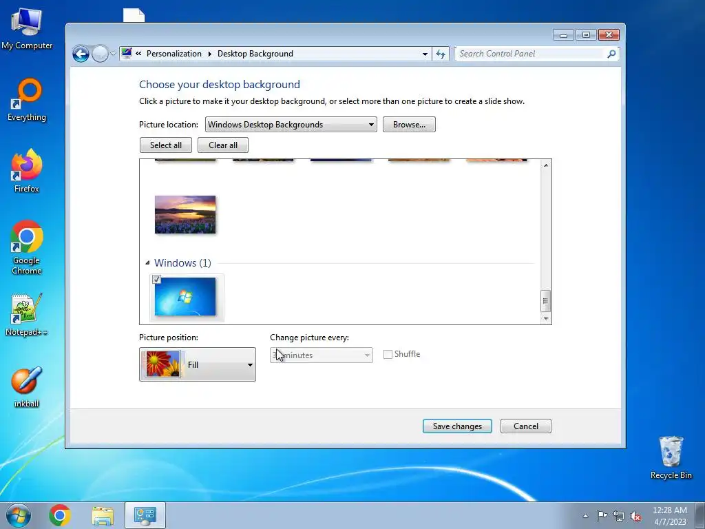Launch Firefox from the desktop
Viewport: 705px width, 529px height.
[x=27, y=171]
